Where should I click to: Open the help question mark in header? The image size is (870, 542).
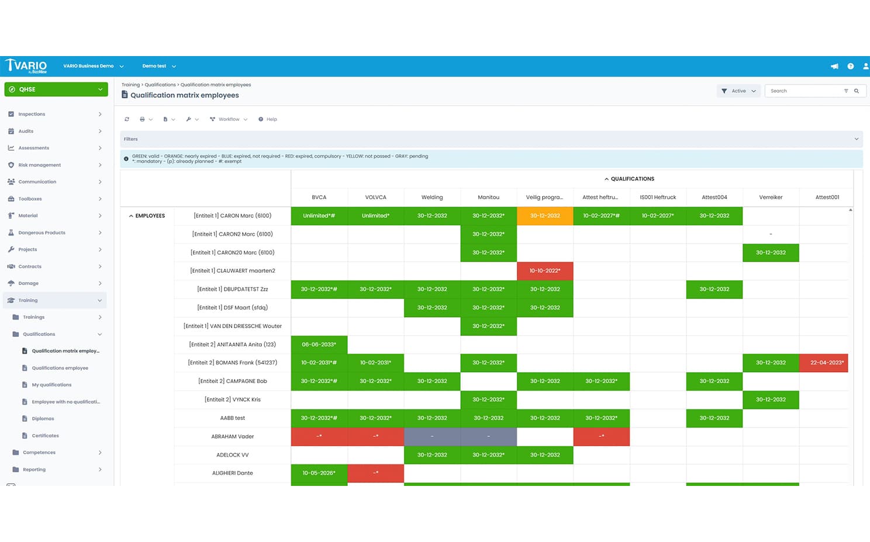851,67
